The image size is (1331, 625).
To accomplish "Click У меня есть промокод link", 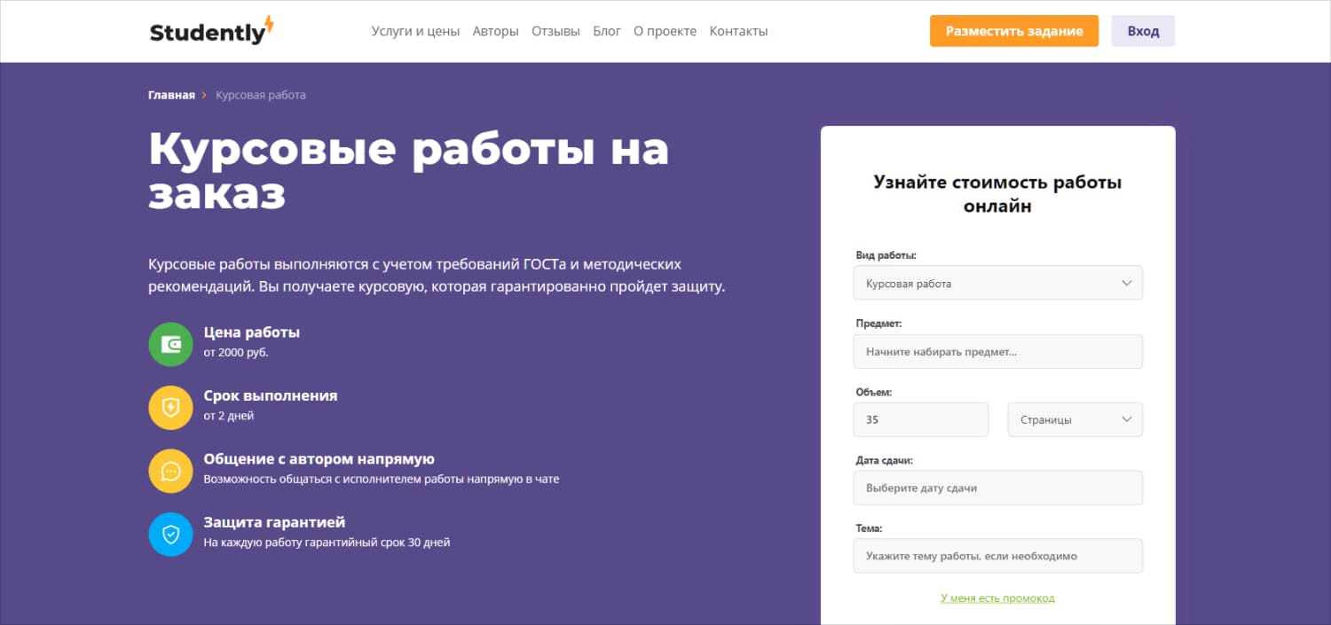I will coord(997,598).
